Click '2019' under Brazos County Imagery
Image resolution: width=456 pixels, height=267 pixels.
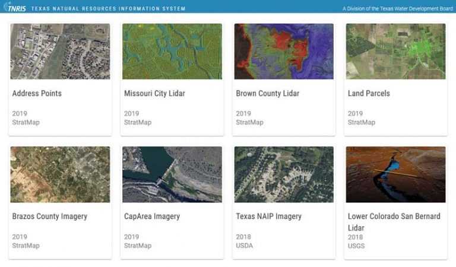click(20, 237)
